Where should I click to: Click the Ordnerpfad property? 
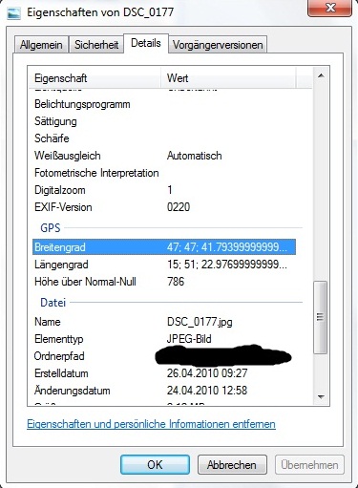coord(59,356)
